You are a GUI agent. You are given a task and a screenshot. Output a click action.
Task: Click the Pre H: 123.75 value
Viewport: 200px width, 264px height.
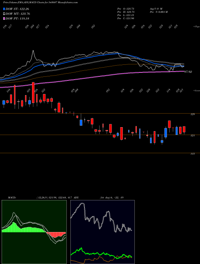click(x=126, y=12)
